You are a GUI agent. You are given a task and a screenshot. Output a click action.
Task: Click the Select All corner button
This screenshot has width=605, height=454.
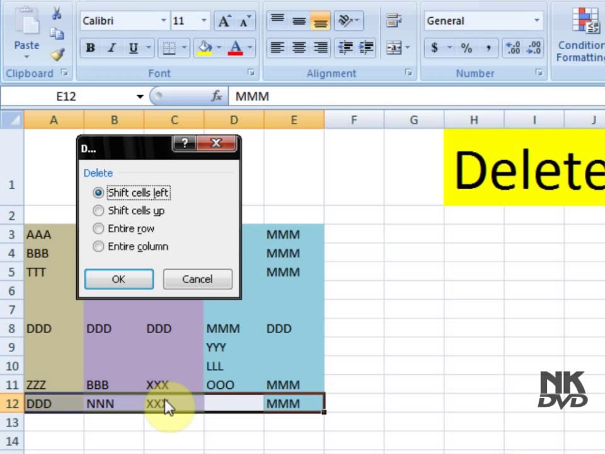[x=12, y=120]
